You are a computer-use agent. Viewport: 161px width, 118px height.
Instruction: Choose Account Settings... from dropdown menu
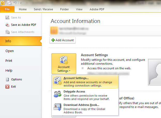[x=85, y=82]
